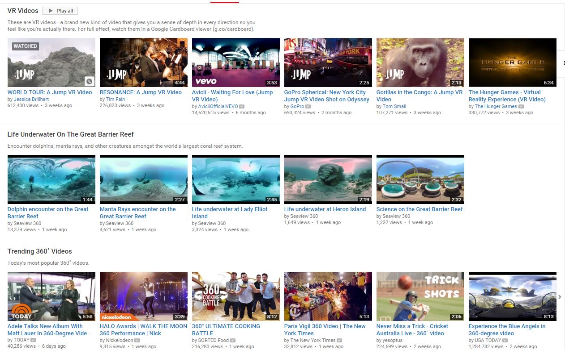Click the 4:44 duration badge on RESONANCE
This screenshot has width=565, height=350.
[x=180, y=83]
